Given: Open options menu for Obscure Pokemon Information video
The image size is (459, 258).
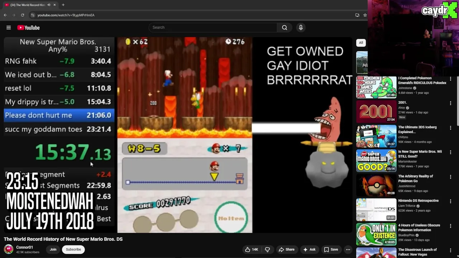Looking at the screenshot, I should (x=450, y=226).
